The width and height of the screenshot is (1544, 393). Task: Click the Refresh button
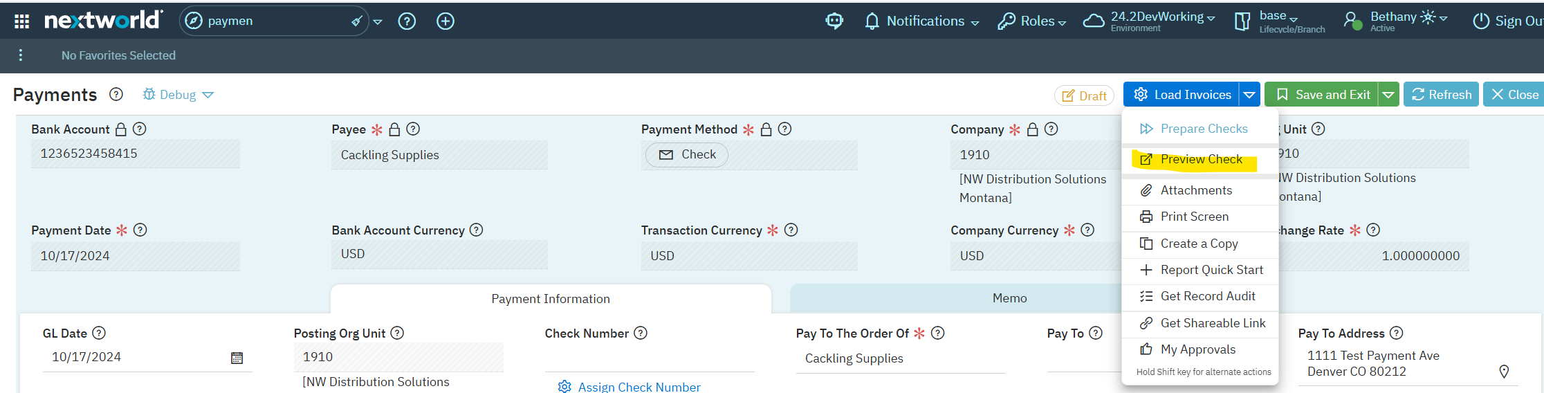coord(1441,95)
